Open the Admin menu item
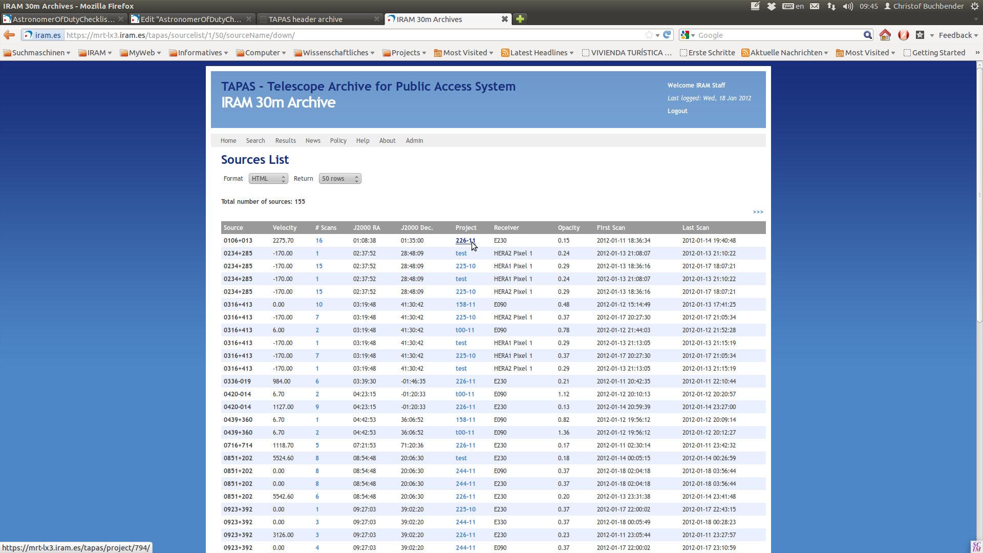 (414, 141)
